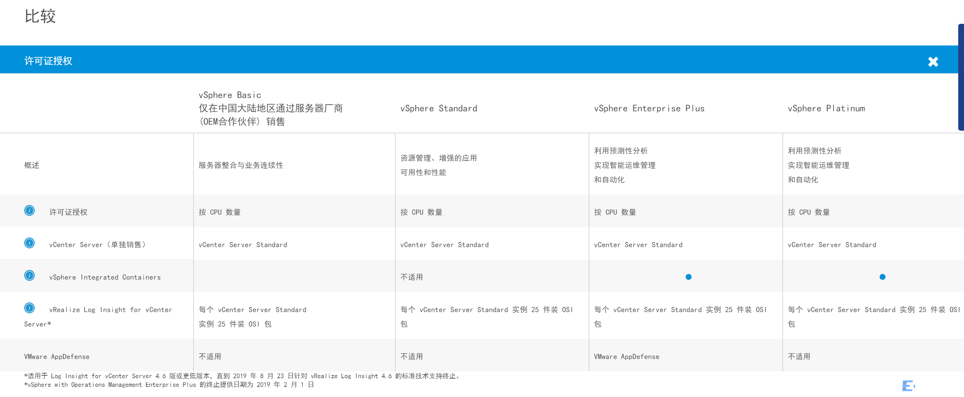The width and height of the screenshot is (964, 397).
Task: Click the Operations Management Enterprise Plus footnote
Action: tap(169, 384)
